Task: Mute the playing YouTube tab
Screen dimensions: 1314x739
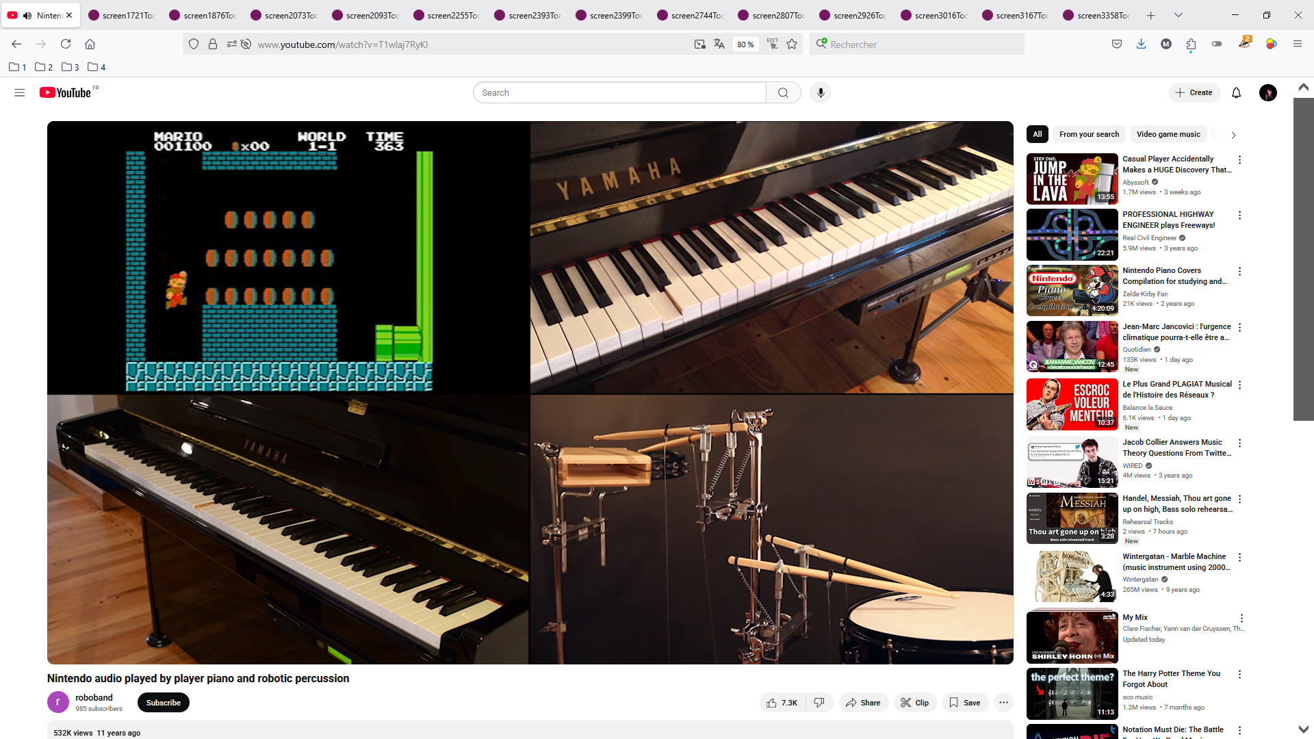Action: click(x=27, y=15)
